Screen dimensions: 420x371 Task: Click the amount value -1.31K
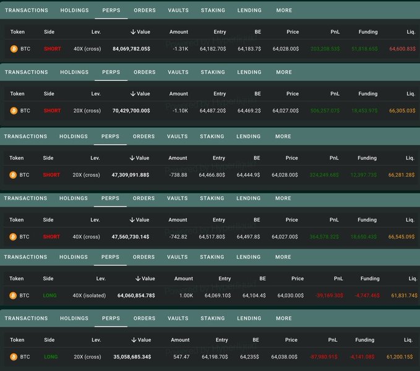[x=181, y=49]
